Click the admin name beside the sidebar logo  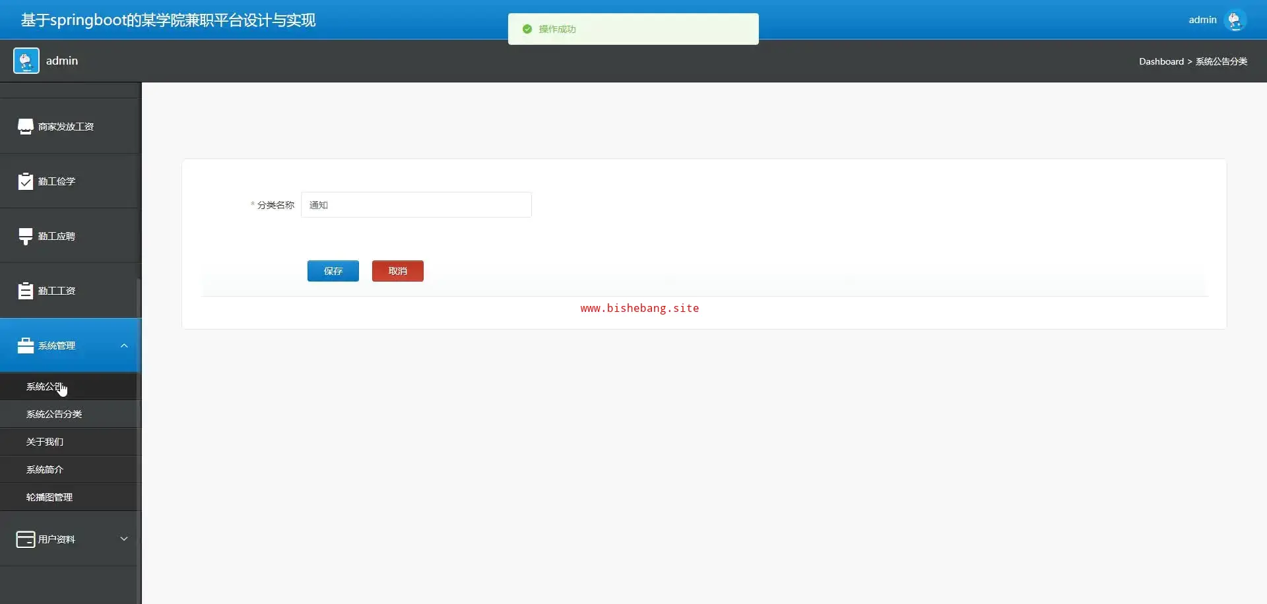tap(62, 61)
